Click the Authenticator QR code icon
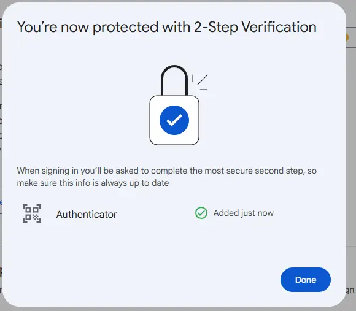Screen dimensions: 356x311 tap(32, 213)
